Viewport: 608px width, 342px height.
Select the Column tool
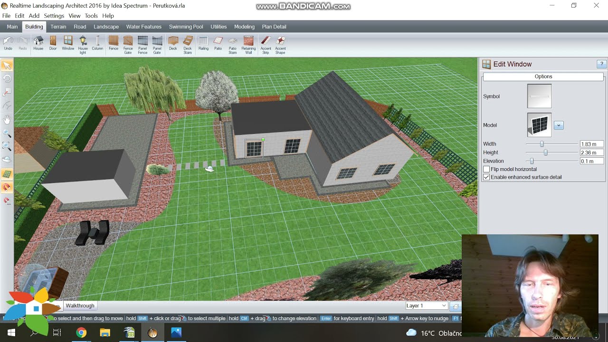[97, 43]
